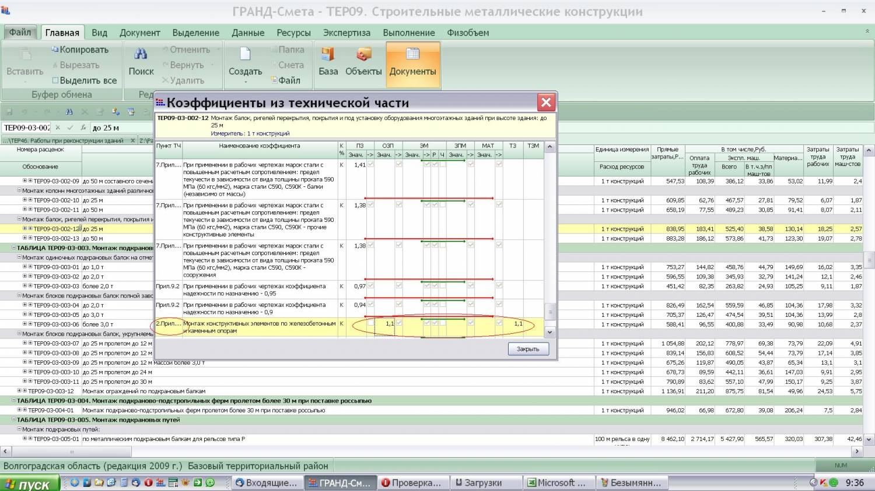Switch to the Ресурсы ribbon tab

pyautogui.click(x=293, y=33)
